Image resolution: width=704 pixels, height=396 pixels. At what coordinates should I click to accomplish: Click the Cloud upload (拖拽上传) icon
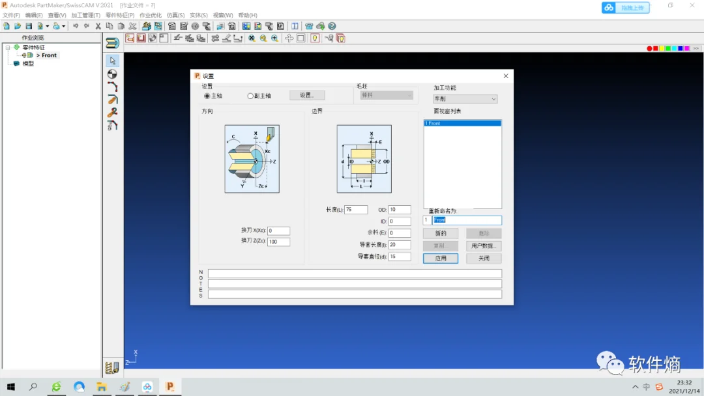[x=609, y=7]
